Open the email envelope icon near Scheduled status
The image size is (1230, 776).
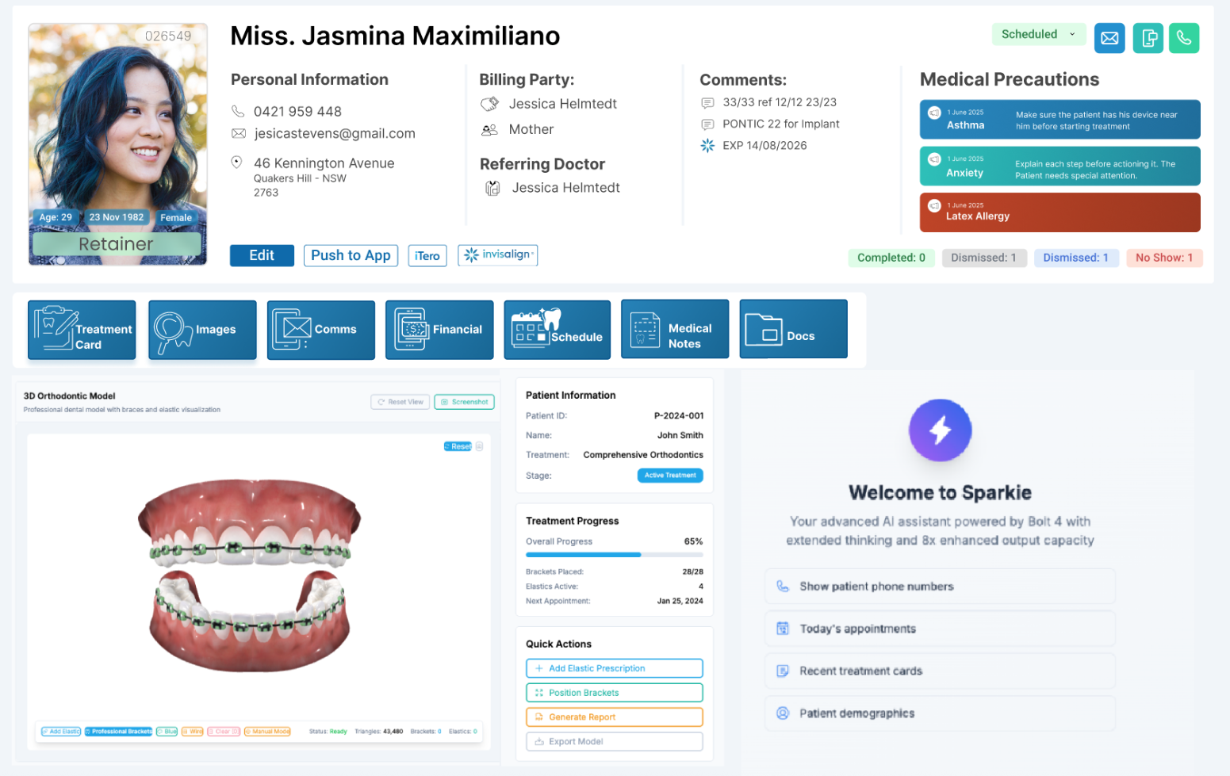coord(1109,37)
